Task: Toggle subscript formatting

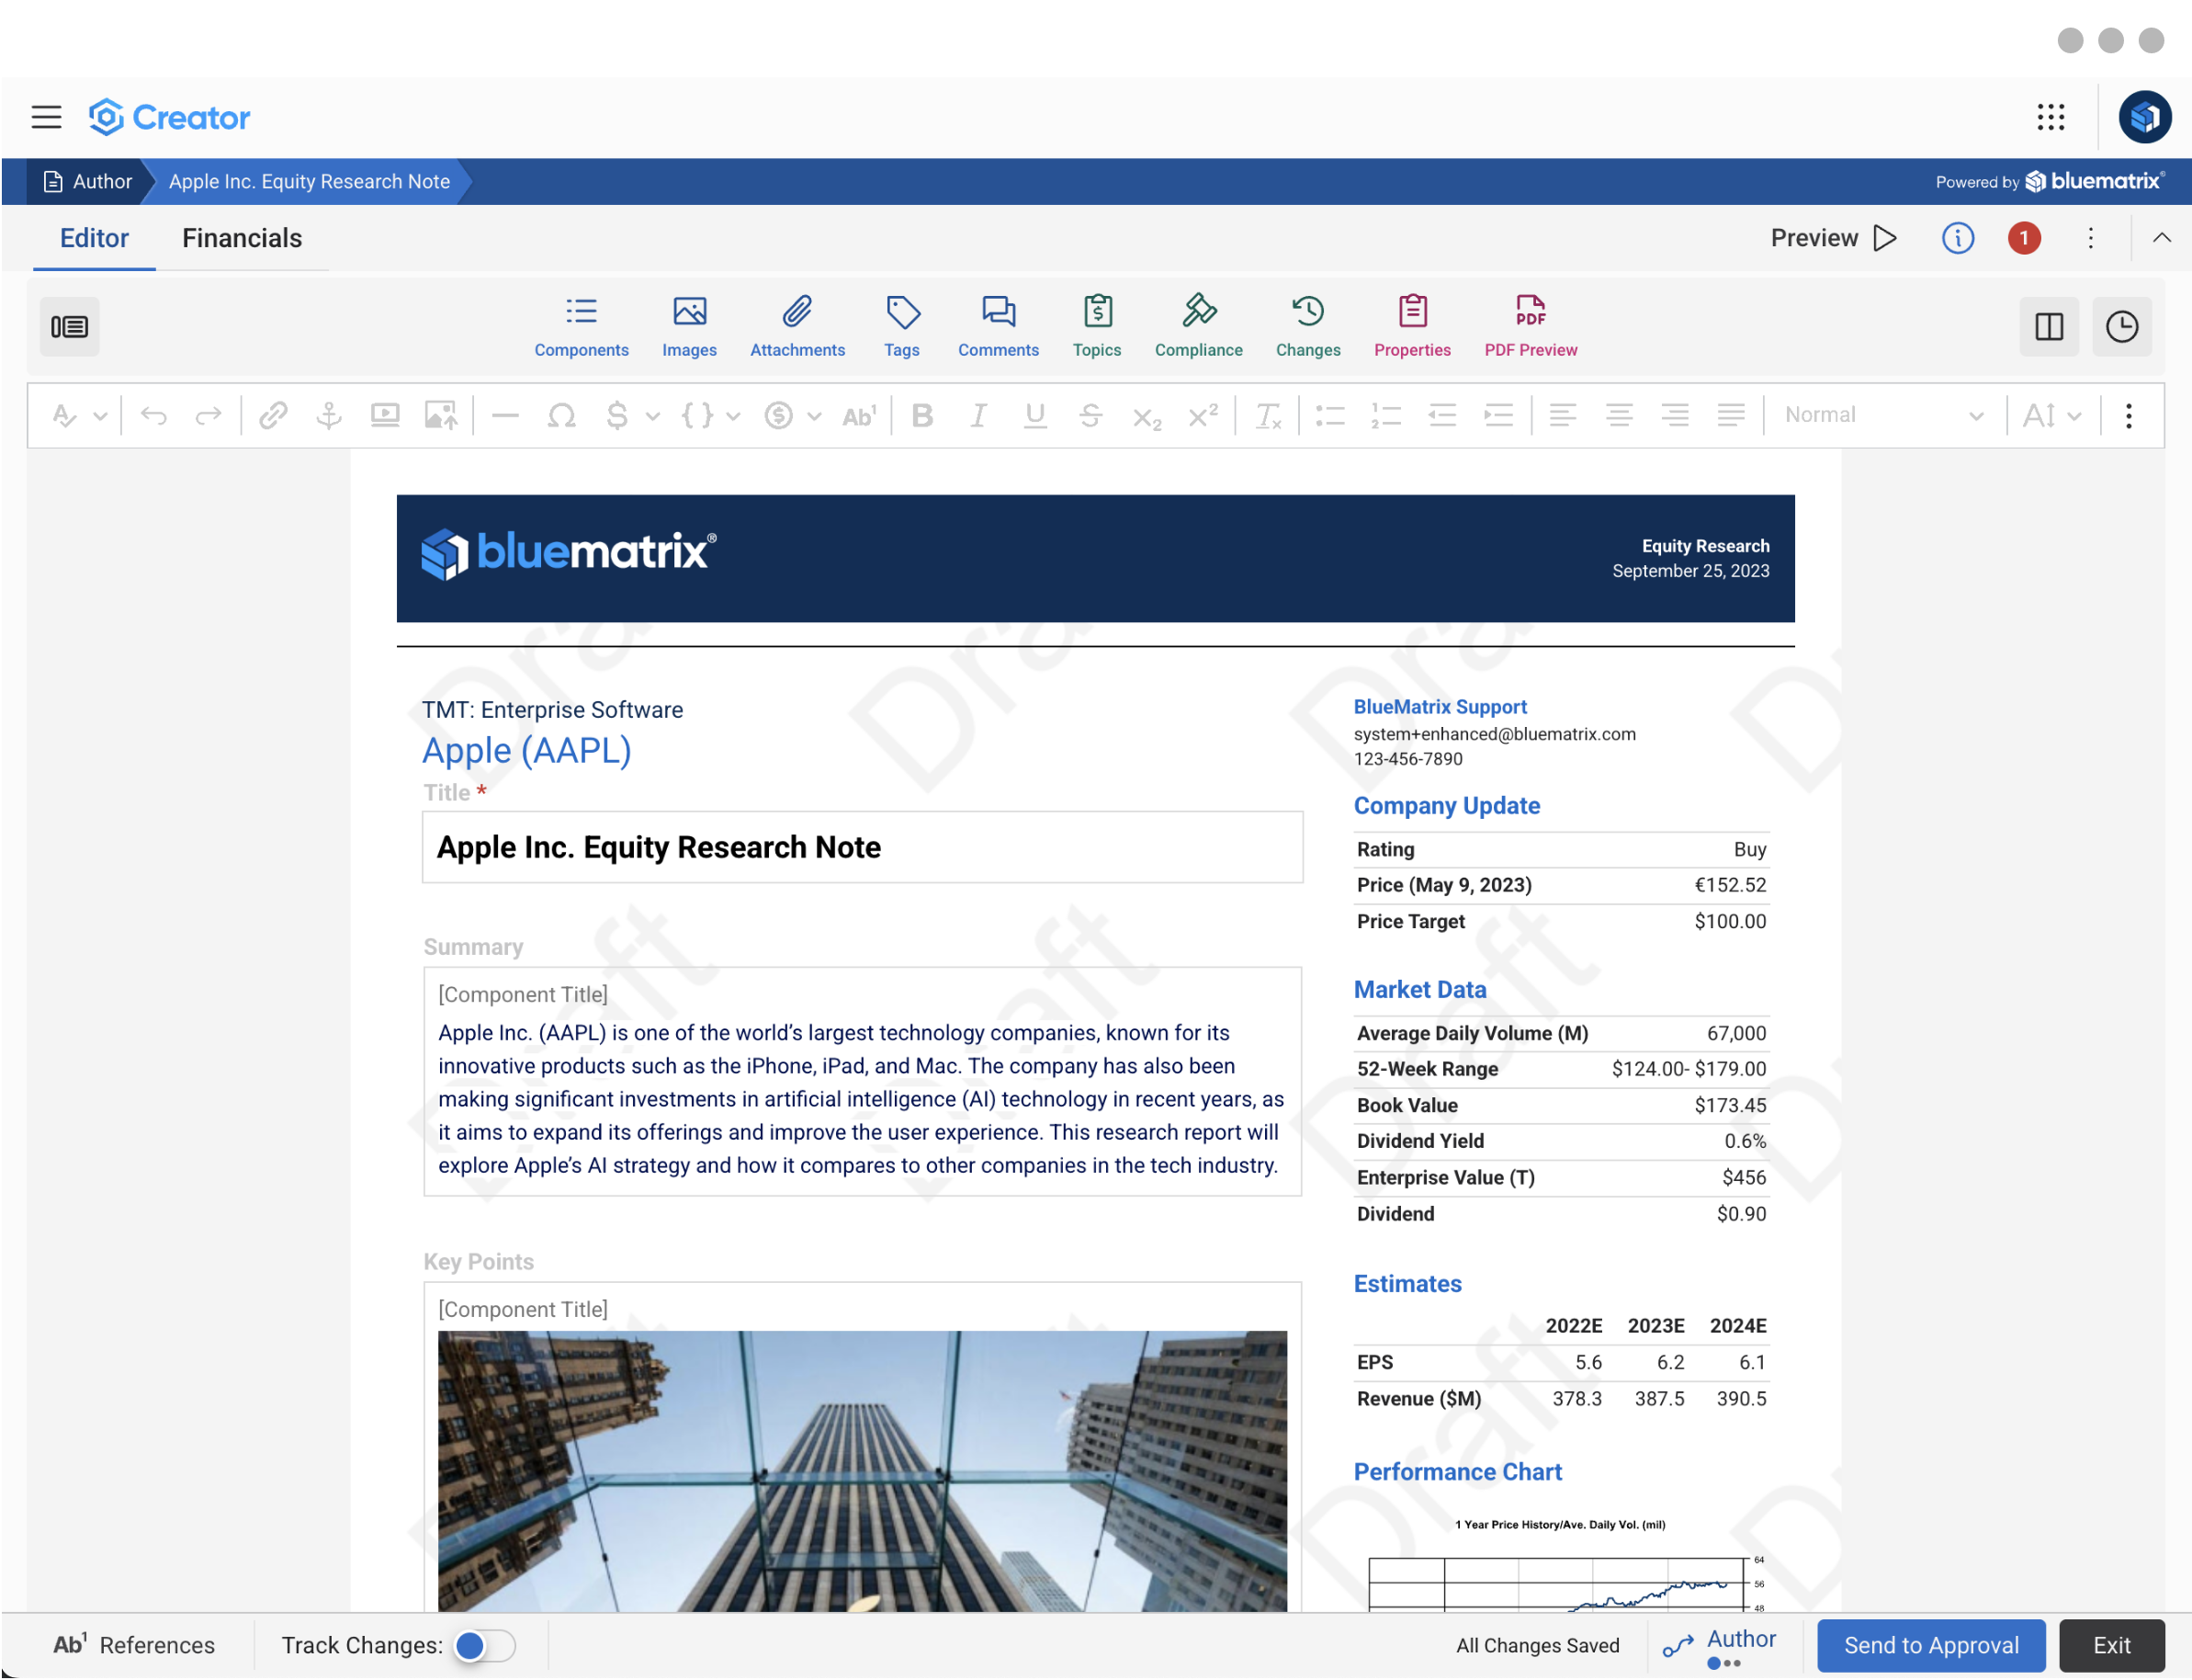Action: [x=1147, y=417]
